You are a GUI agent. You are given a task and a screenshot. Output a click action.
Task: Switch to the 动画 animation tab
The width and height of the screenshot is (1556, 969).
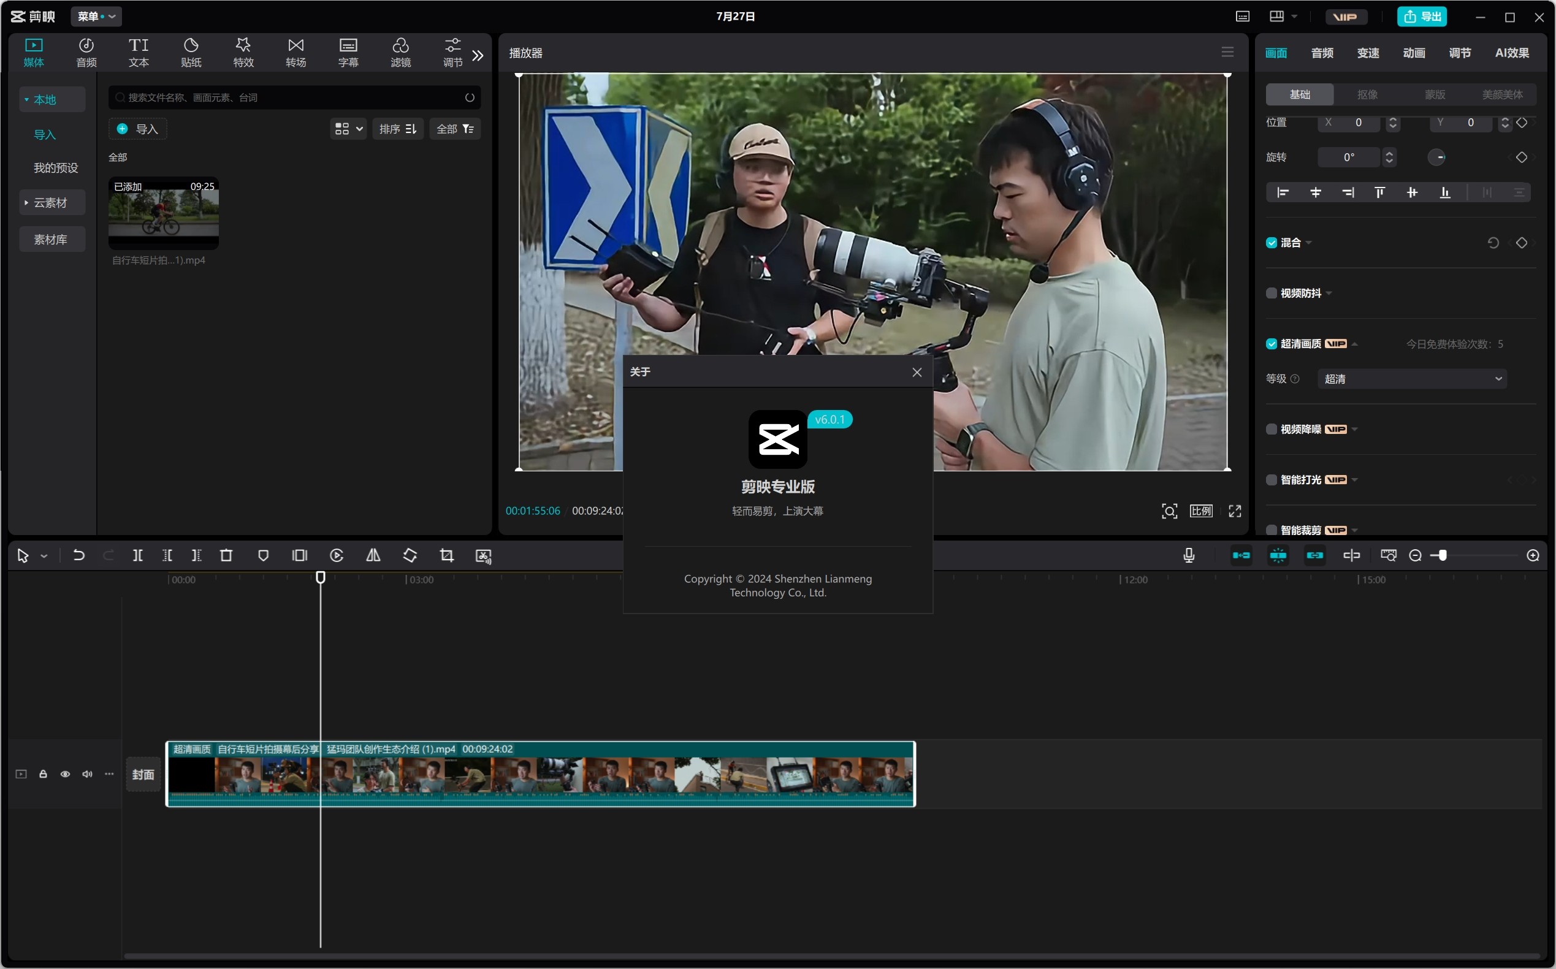coord(1414,53)
